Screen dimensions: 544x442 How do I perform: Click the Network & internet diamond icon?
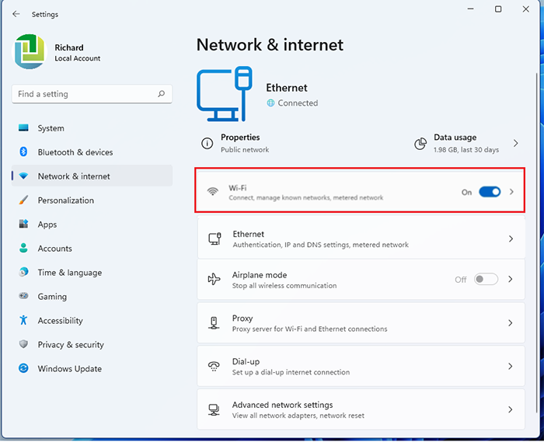(23, 176)
